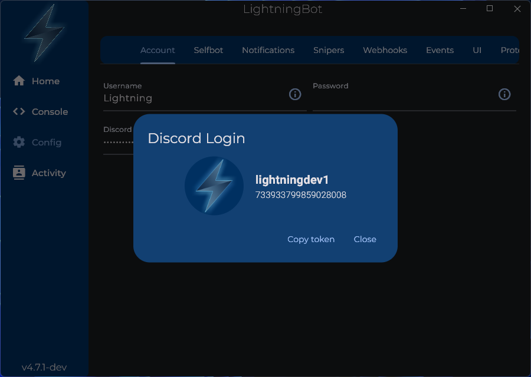This screenshot has width=531, height=377.
Task: Open the Webhooks tab
Action: [385, 50]
